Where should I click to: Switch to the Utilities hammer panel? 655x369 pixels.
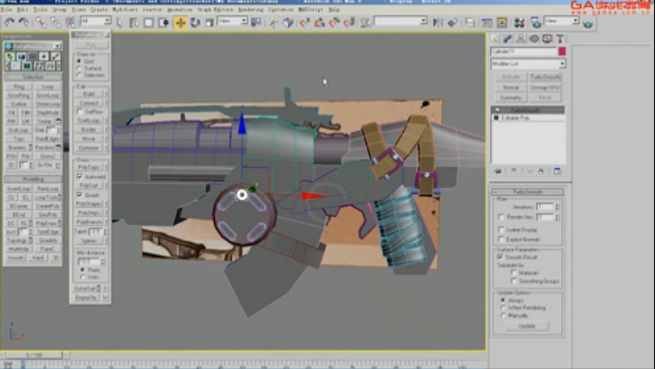(560, 39)
